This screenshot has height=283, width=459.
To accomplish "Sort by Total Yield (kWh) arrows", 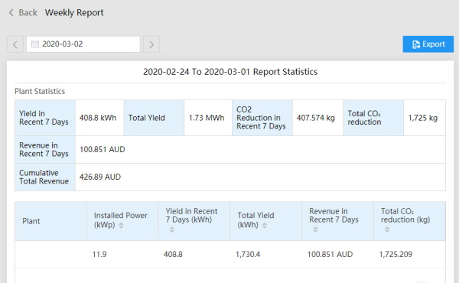I will [265, 226].
